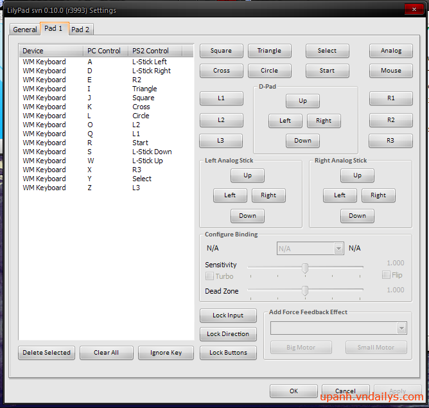Click the Start binding button
This screenshot has height=408, width=429.
(327, 71)
